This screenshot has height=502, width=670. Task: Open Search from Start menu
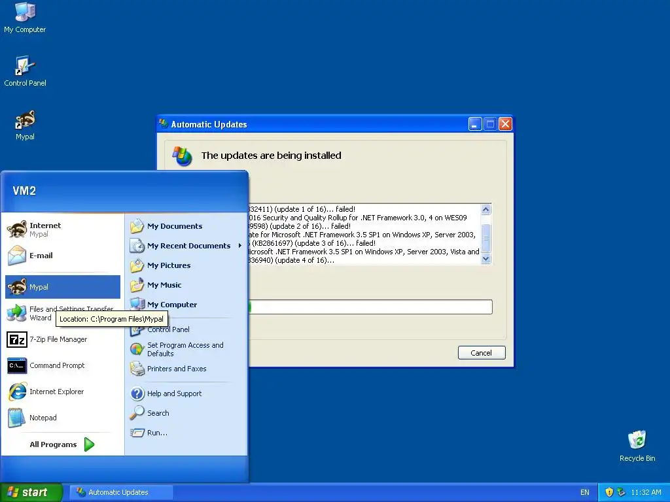[186, 413]
